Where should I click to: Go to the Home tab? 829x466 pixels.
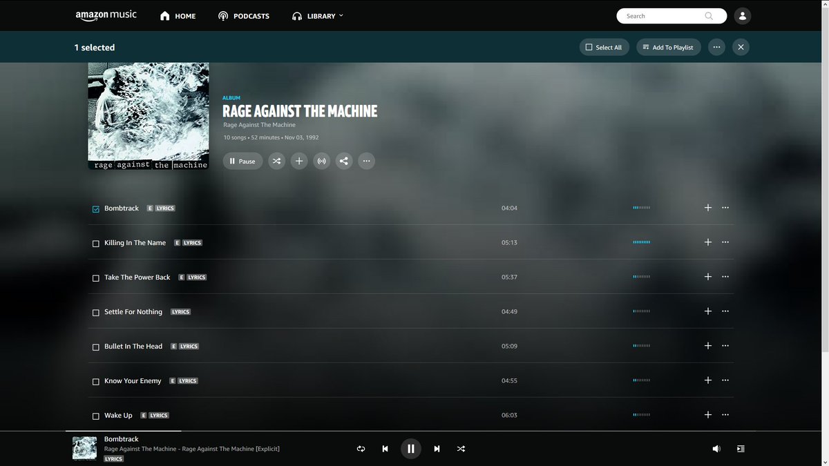pyautogui.click(x=178, y=16)
